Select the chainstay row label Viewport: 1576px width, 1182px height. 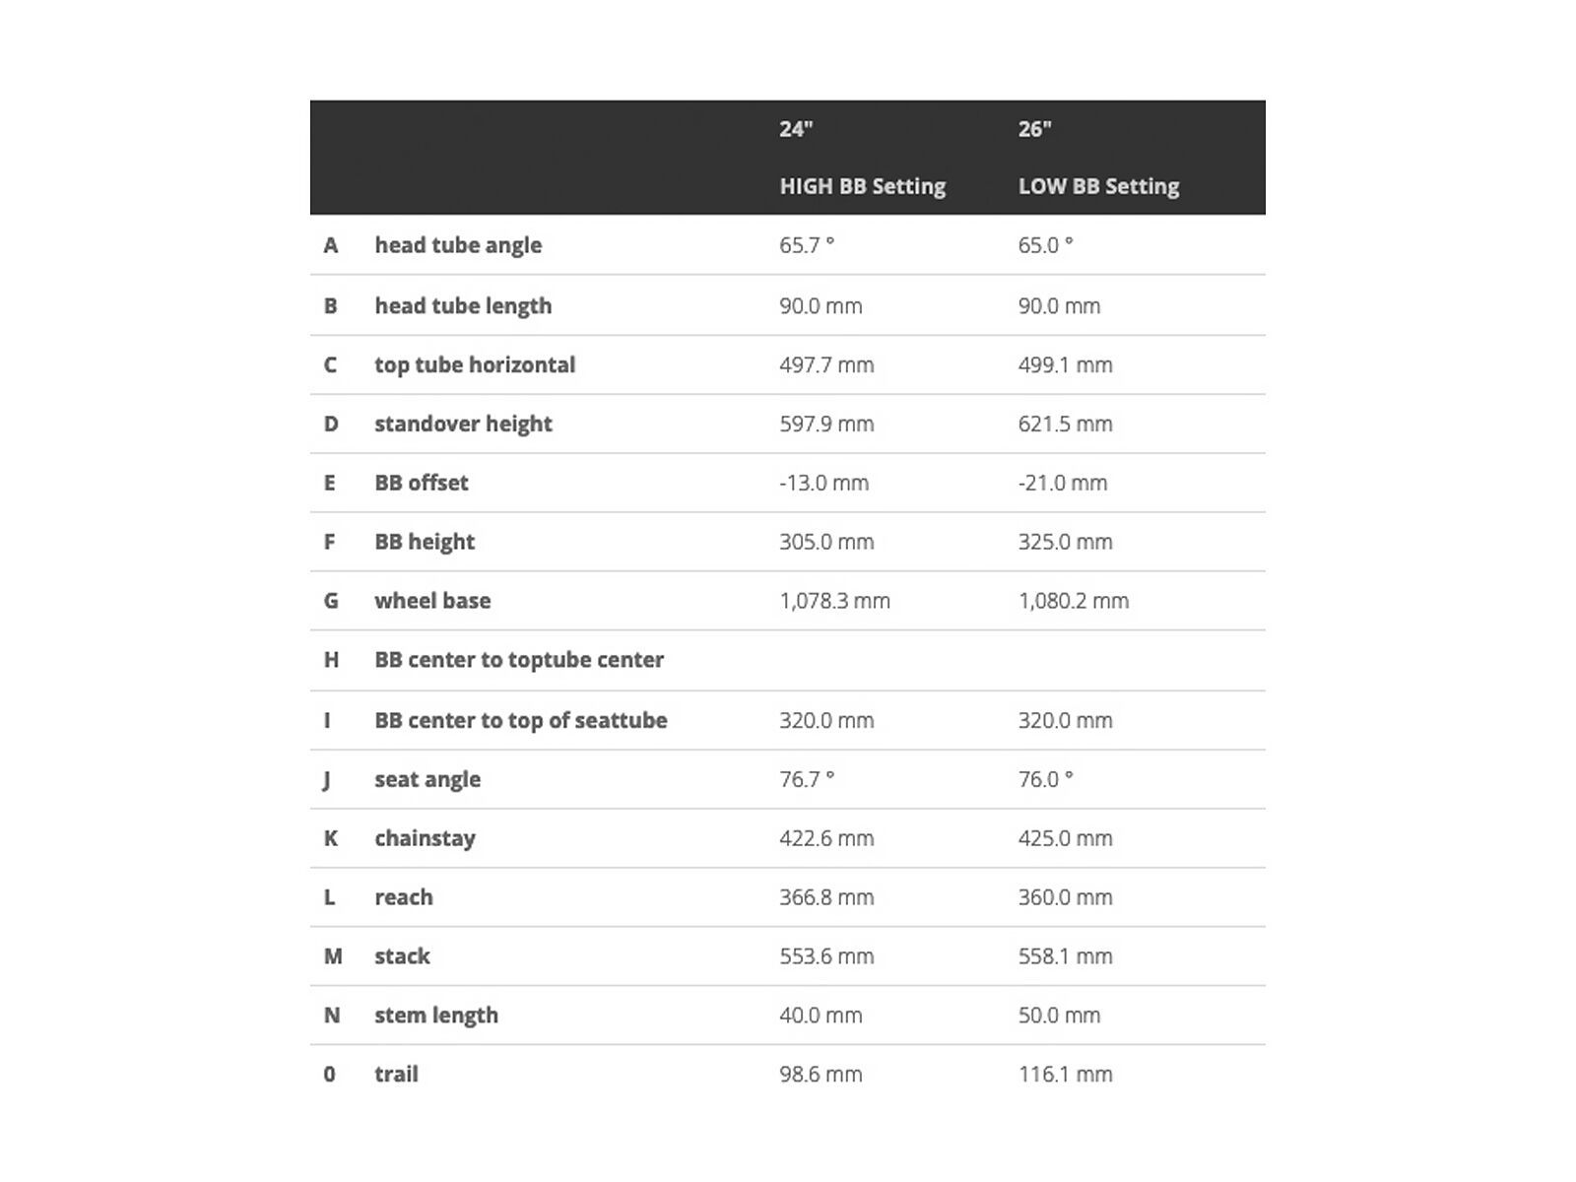pyautogui.click(x=425, y=838)
